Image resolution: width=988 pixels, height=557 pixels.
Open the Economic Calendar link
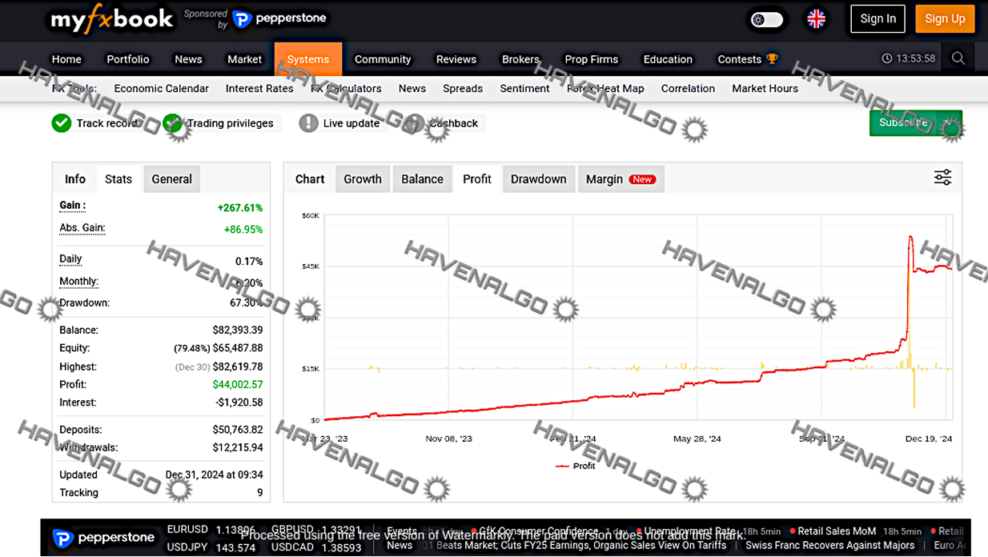(x=161, y=88)
